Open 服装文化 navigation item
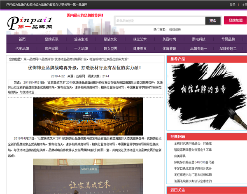Image resolution: width=247 pixels, height=194 pixels. point(110,39)
